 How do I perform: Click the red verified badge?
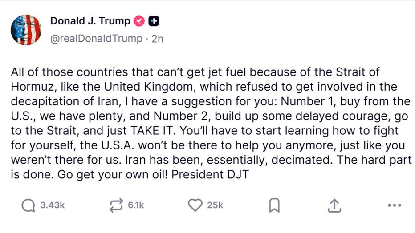pyautogui.click(x=139, y=21)
